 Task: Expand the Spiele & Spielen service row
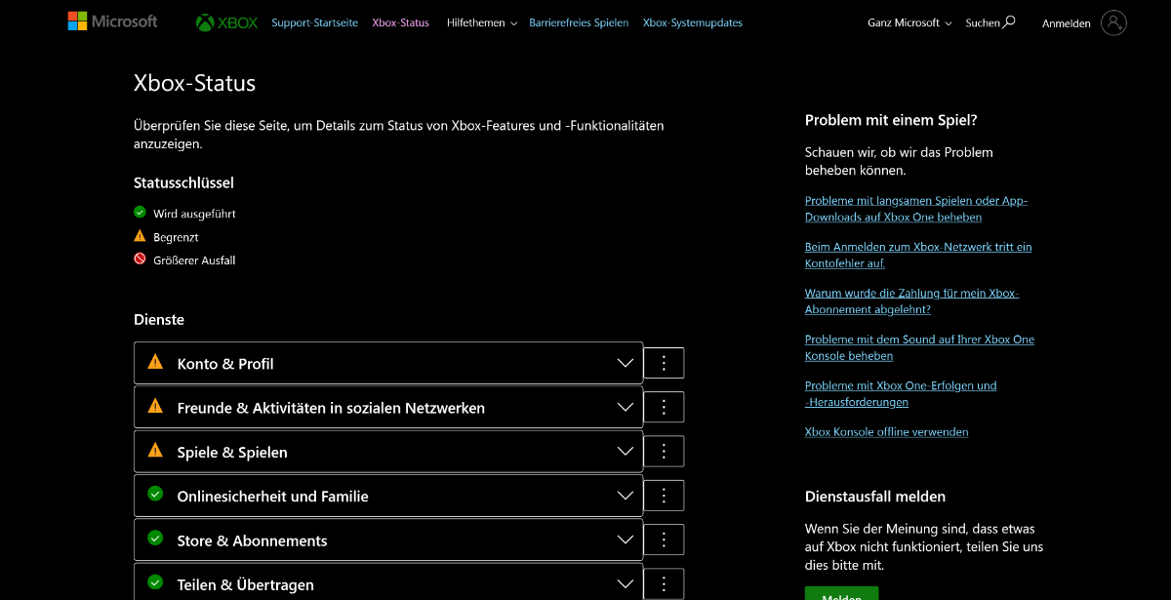click(388, 452)
